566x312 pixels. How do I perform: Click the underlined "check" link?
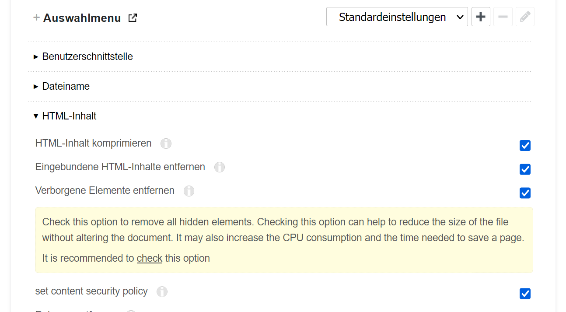[x=150, y=258]
